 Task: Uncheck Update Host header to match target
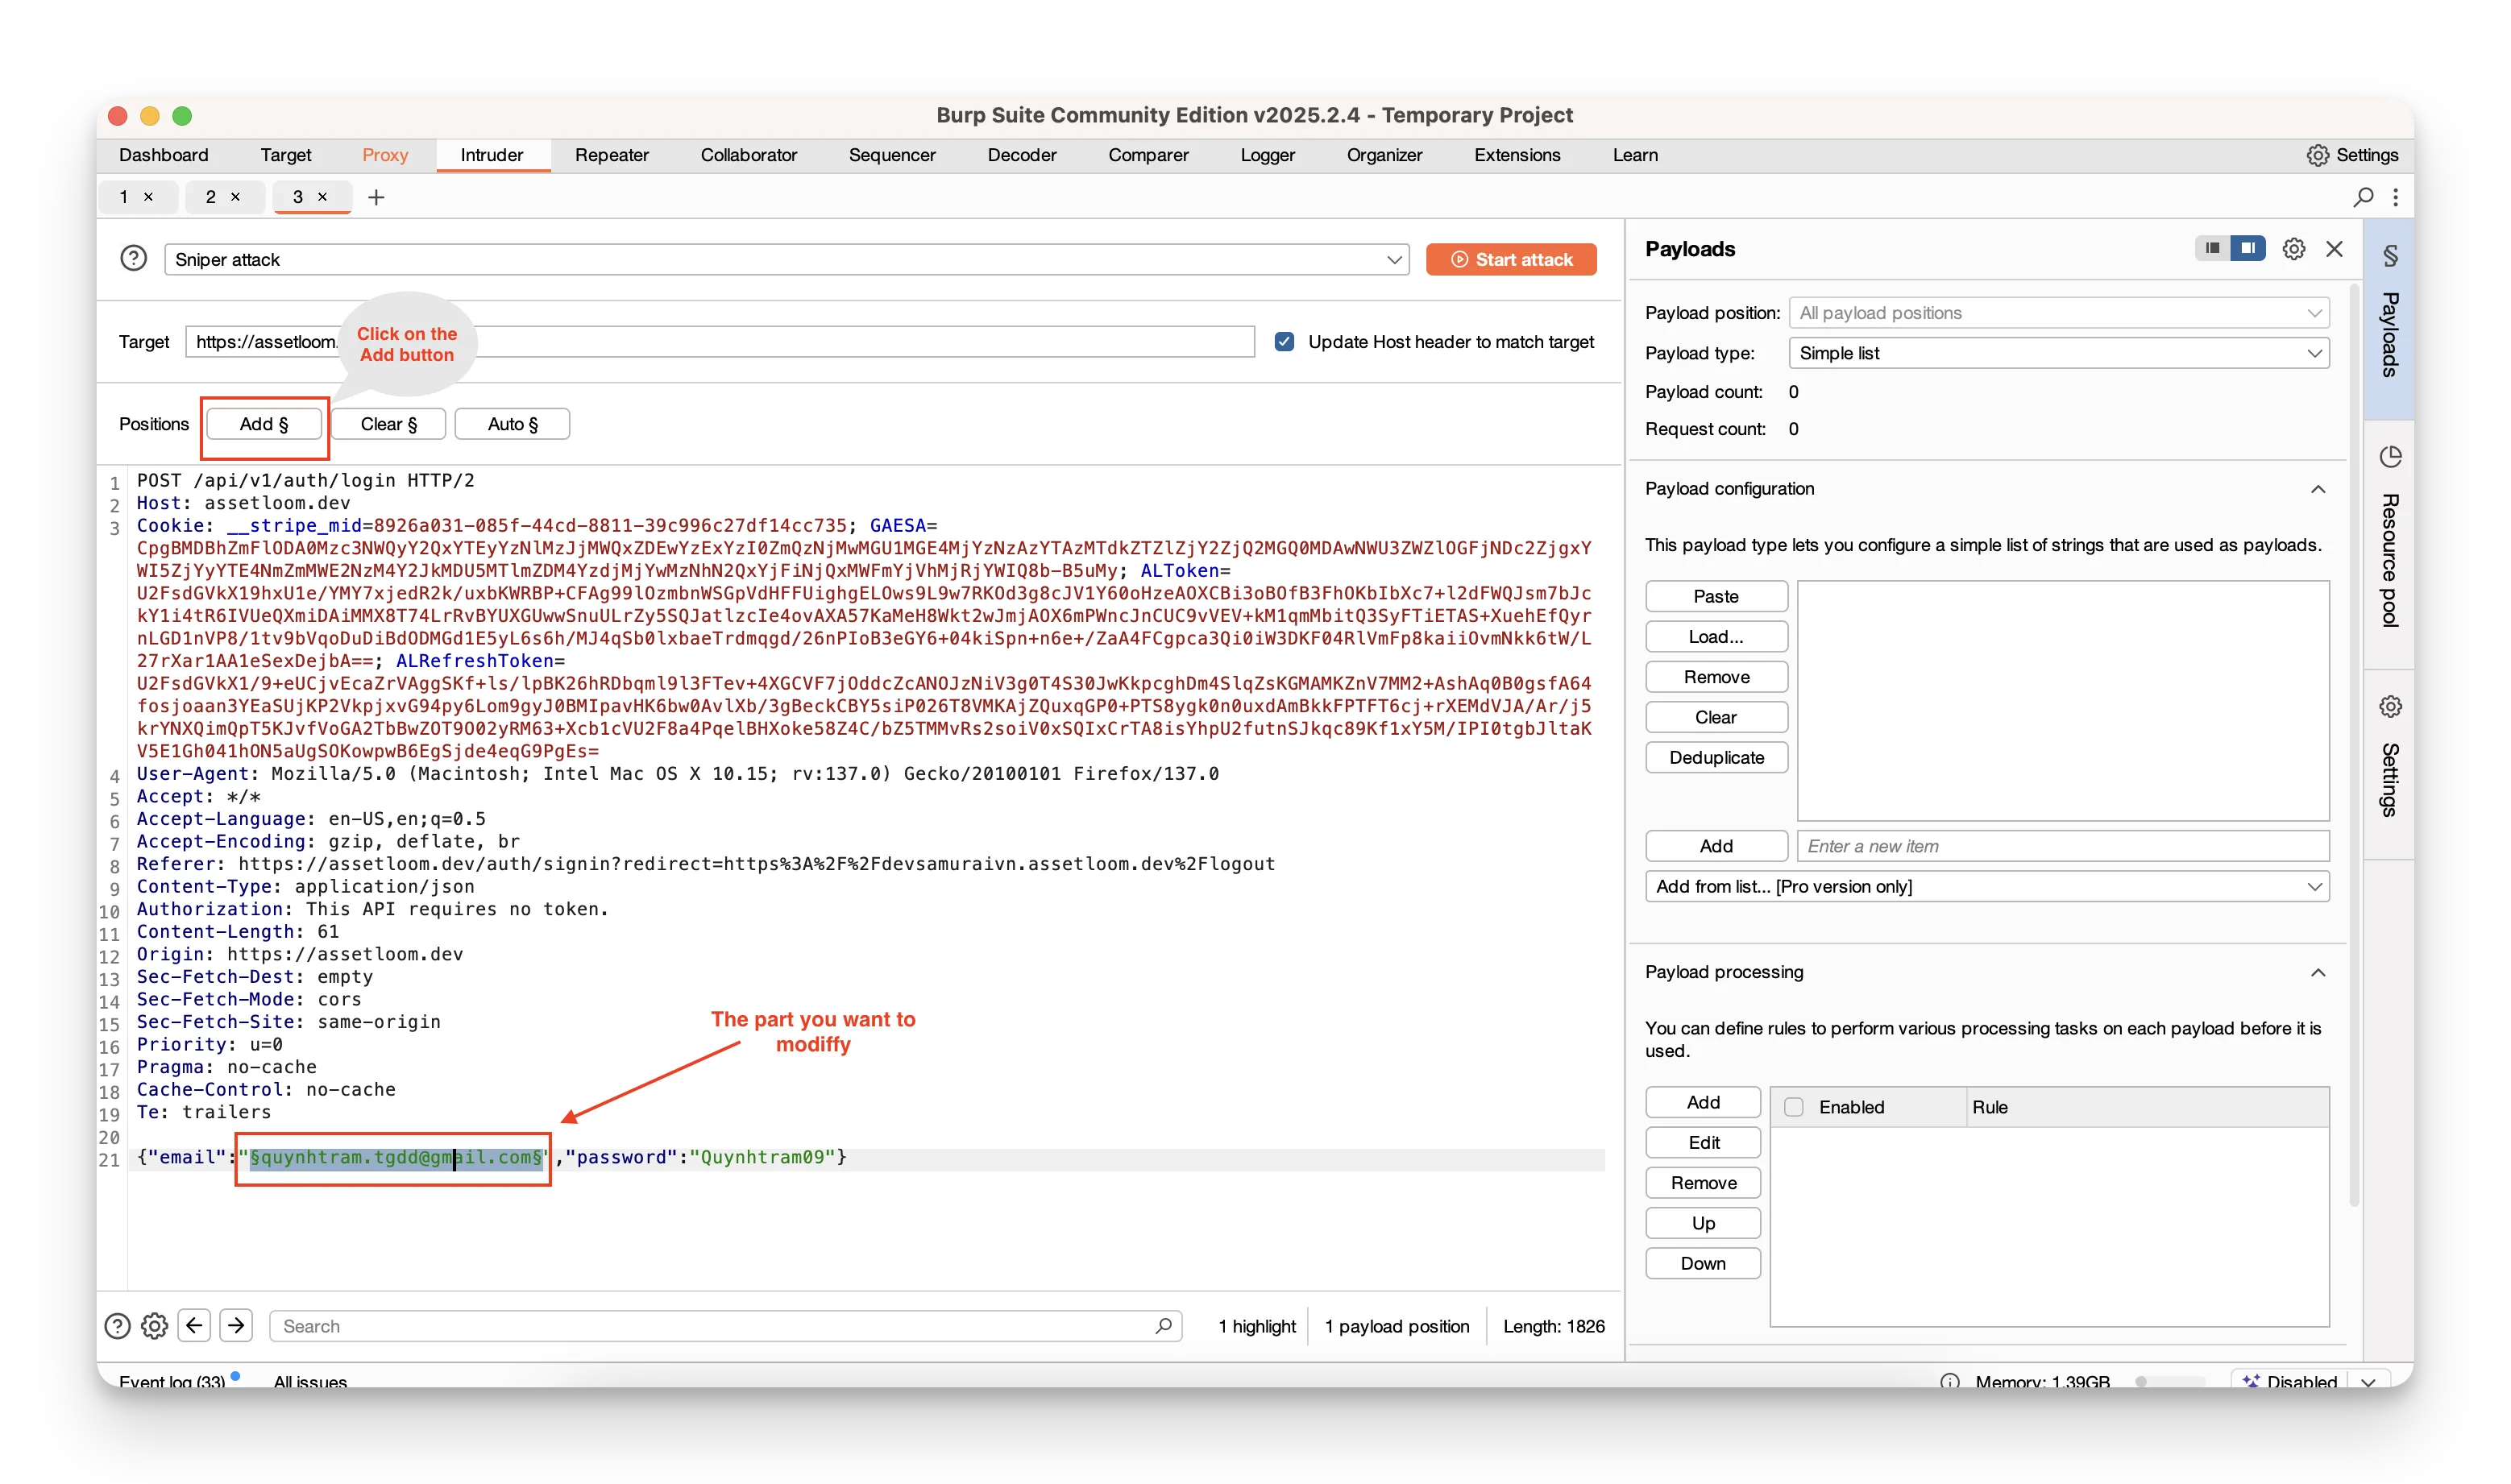tap(1284, 342)
